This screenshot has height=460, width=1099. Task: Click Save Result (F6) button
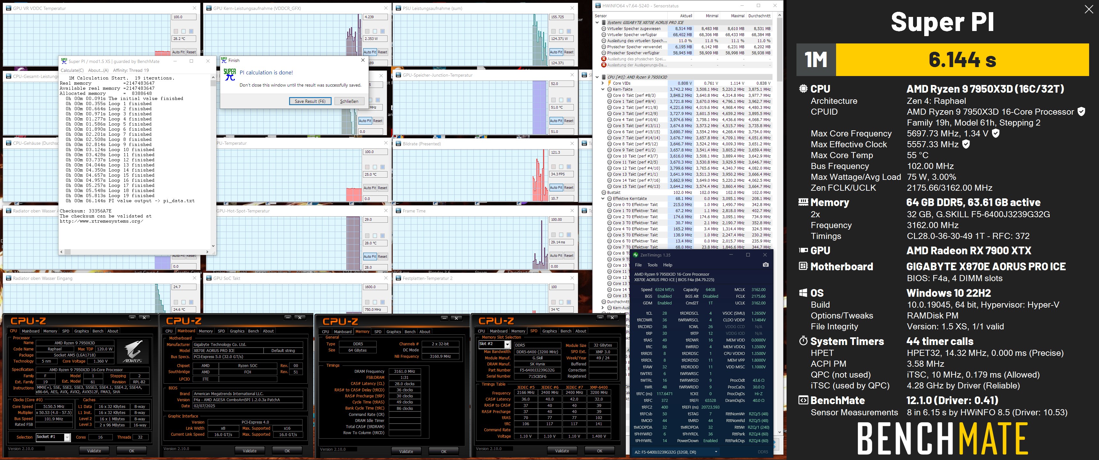pyautogui.click(x=310, y=101)
